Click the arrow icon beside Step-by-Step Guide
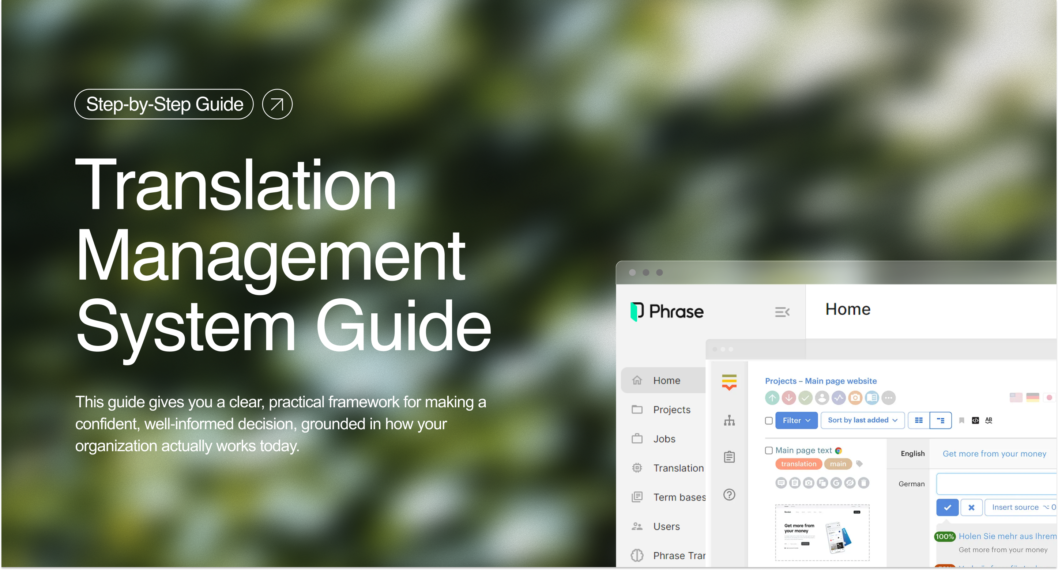 click(277, 104)
